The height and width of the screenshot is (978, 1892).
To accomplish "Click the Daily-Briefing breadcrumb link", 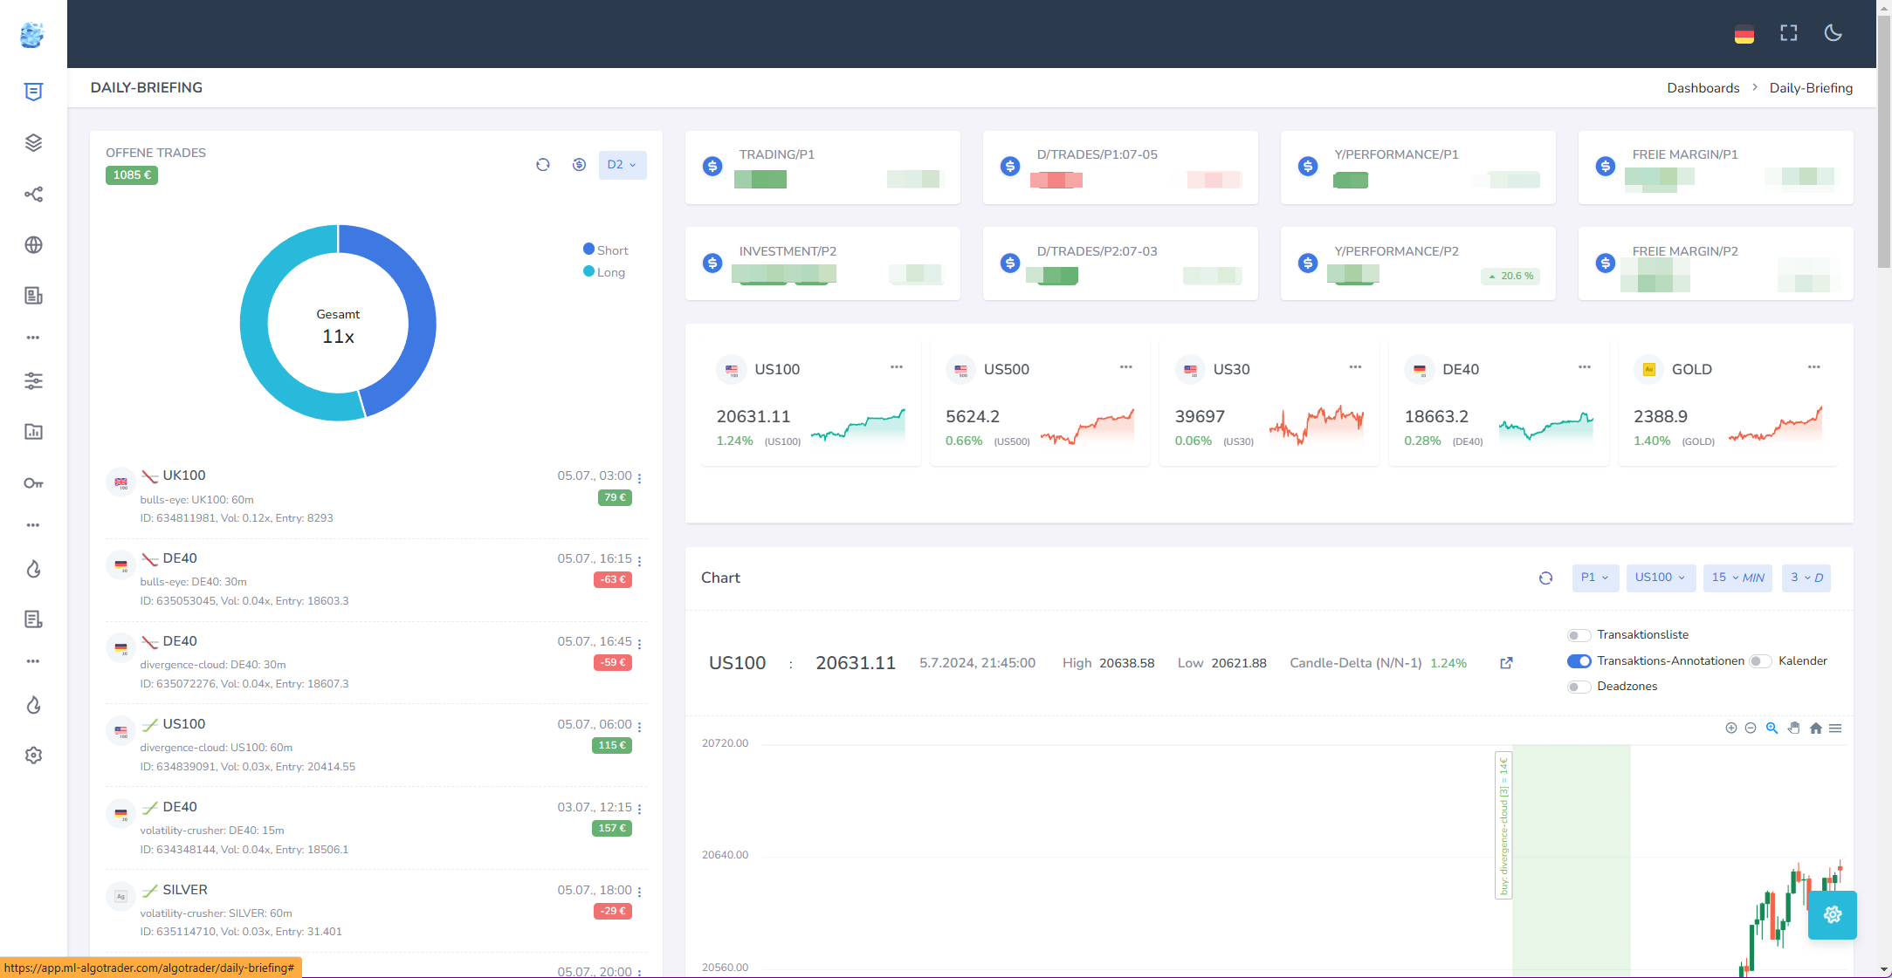I will (1811, 88).
